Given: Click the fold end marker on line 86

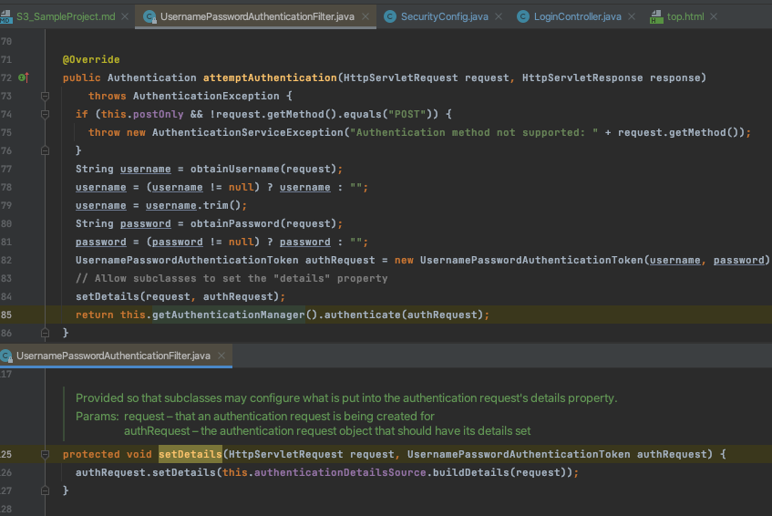Looking at the screenshot, I should click(x=45, y=334).
